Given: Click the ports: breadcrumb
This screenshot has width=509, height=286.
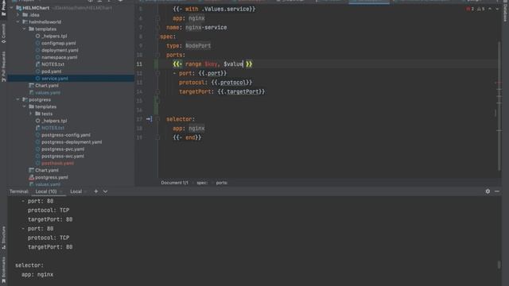Looking at the screenshot, I should click(222, 183).
